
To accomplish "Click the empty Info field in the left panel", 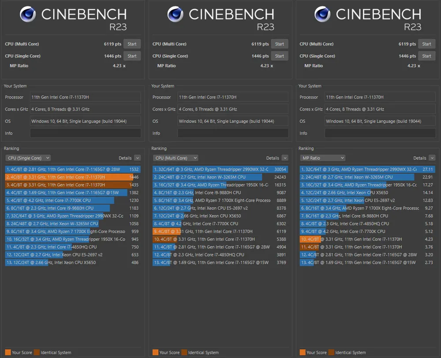I will (x=86, y=133).
